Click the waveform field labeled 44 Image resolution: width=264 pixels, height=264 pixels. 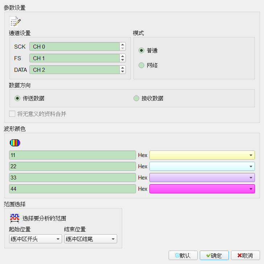(x=73, y=189)
